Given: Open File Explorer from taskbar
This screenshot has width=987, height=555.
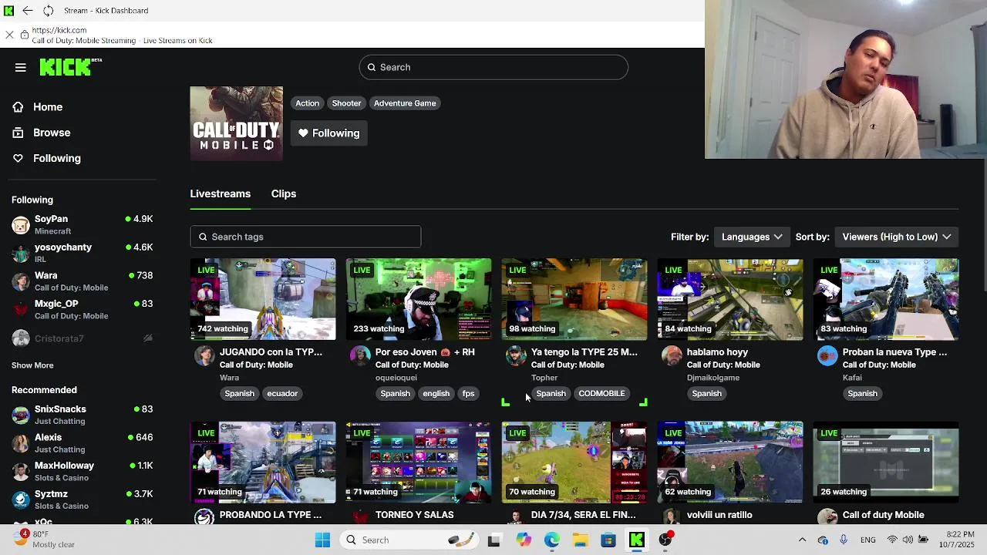Looking at the screenshot, I should (x=580, y=540).
